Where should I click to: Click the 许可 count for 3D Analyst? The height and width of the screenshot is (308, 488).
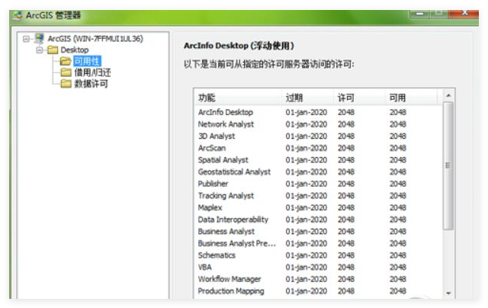point(346,136)
